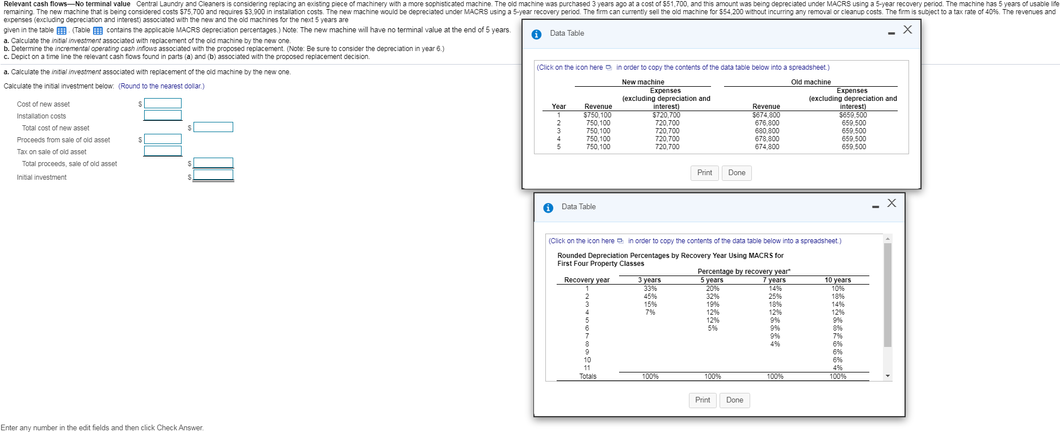
Task: Click Done in the revenue Data Table
Action: [x=737, y=173]
